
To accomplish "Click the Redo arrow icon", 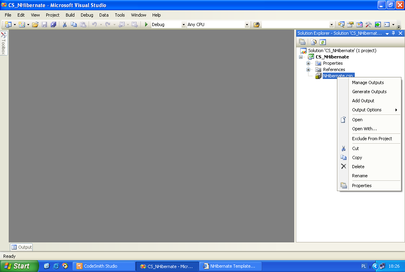I will pos(108,24).
